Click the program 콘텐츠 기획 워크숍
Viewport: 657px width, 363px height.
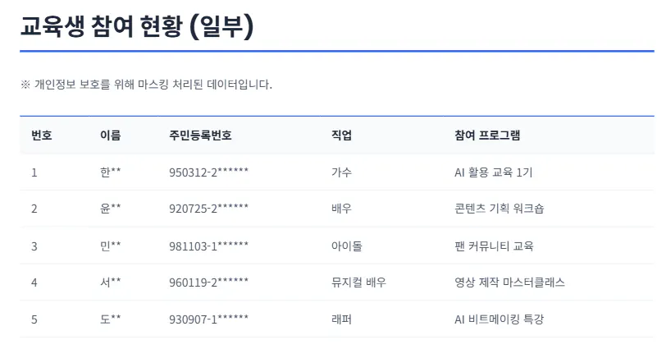click(499, 209)
